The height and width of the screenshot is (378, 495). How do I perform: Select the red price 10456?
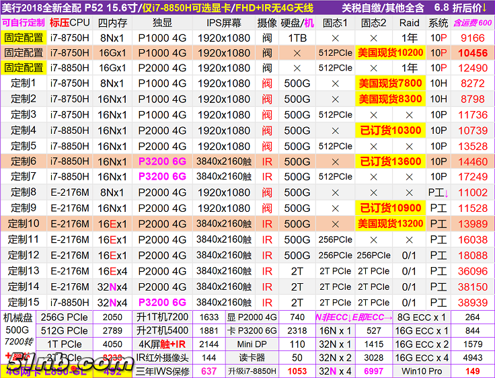(x=472, y=52)
